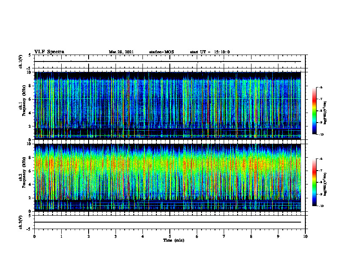
Task: Click the "ch.1(V)" axis label
Action: 21,61
